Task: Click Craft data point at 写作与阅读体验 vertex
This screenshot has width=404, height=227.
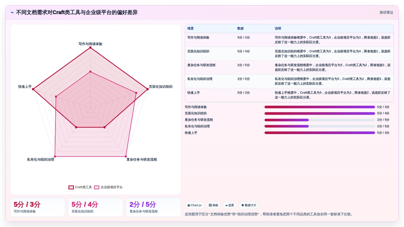Action: (x=90, y=48)
